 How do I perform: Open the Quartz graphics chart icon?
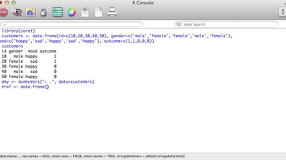[30, 12]
